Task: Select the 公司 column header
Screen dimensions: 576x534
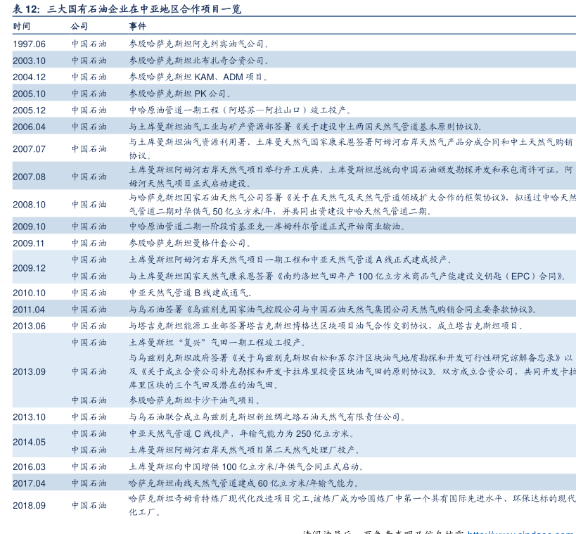Action: tap(79, 26)
